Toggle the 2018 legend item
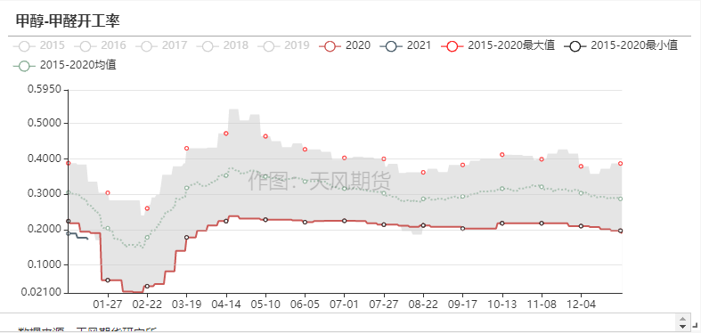The image size is (701, 333). [x=208, y=46]
